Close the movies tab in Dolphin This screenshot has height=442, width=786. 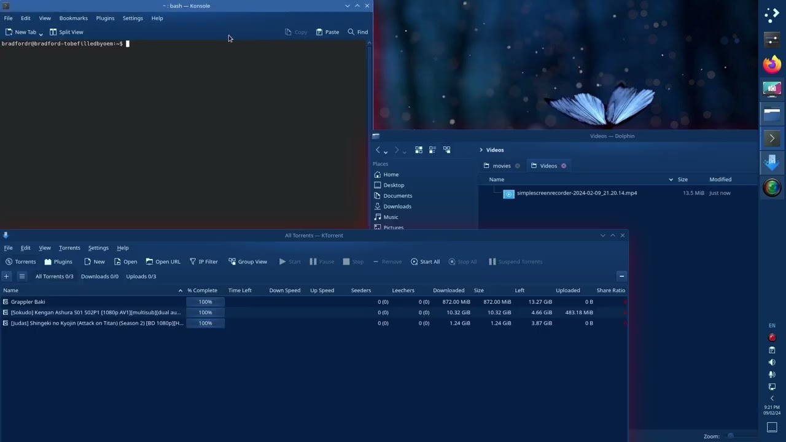click(x=517, y=166)
